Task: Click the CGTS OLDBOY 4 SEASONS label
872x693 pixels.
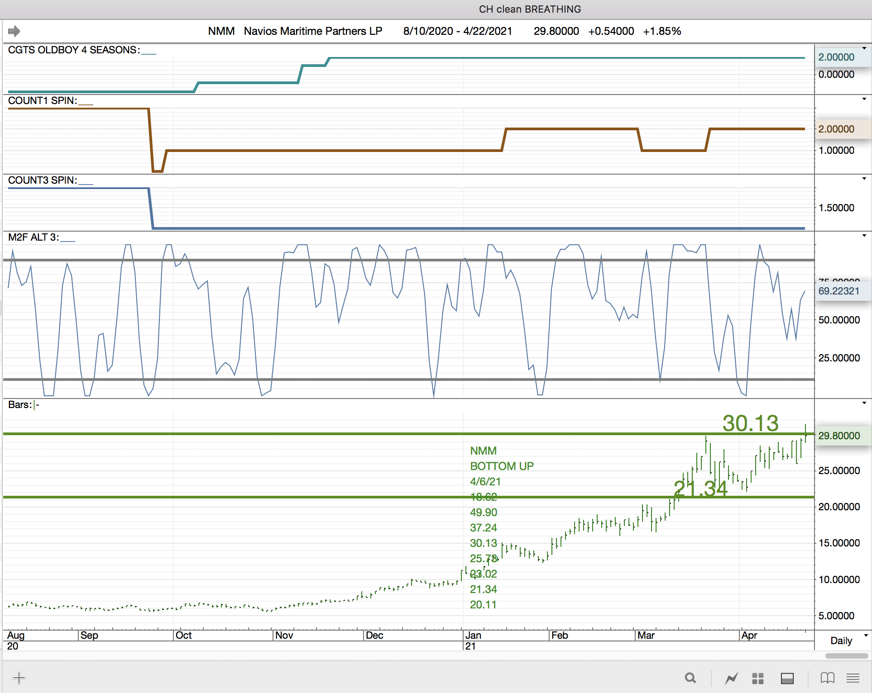Action: [74, 50]
